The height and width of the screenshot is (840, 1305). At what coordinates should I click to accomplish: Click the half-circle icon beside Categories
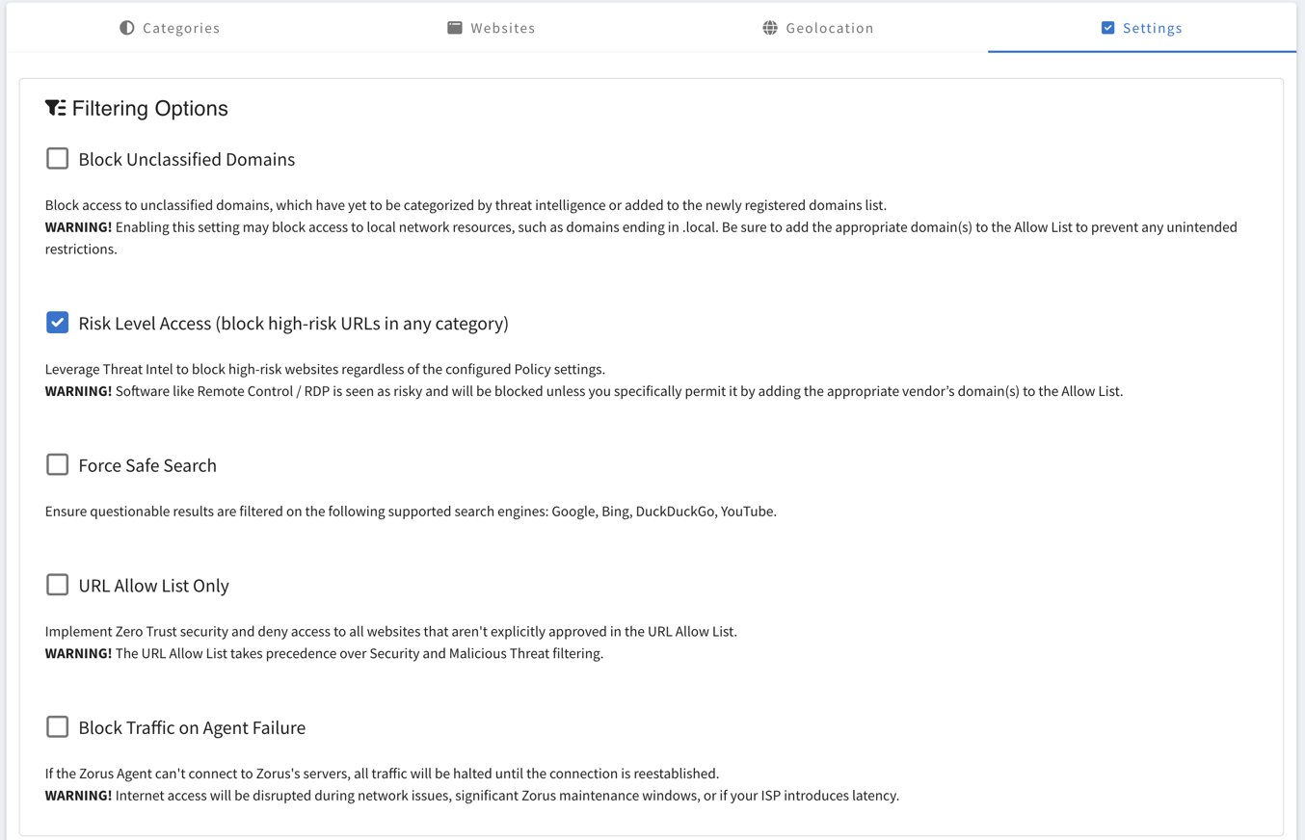pyautogui.click(x=127, y=28)
